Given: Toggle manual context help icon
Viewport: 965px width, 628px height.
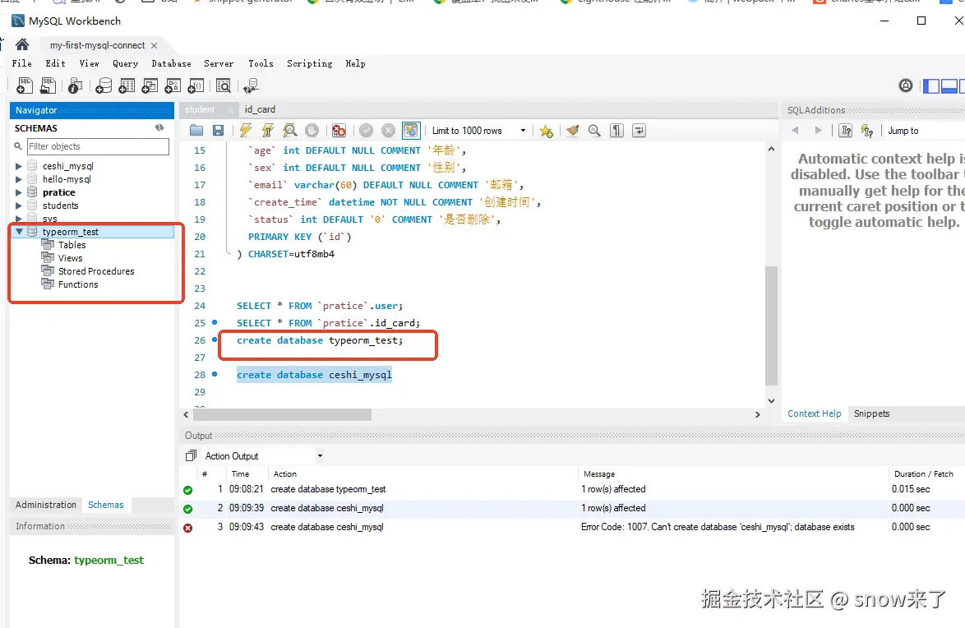Looking at the screenshot, I should coord(846,131).
